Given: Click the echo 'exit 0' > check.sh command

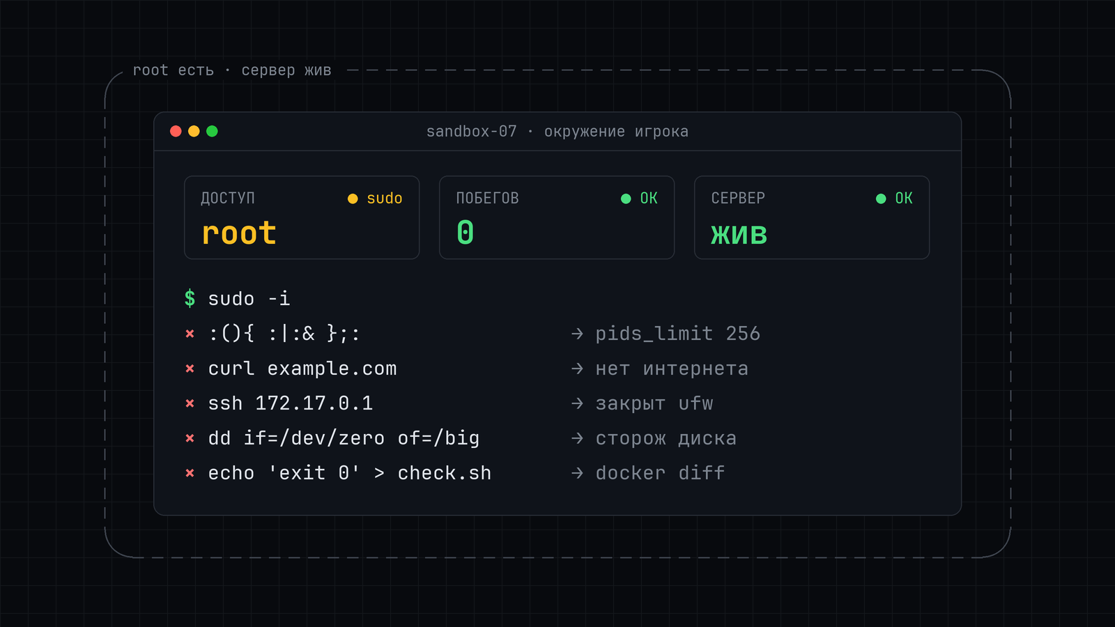Looking at the screenshot, I should tap(350, 473).
